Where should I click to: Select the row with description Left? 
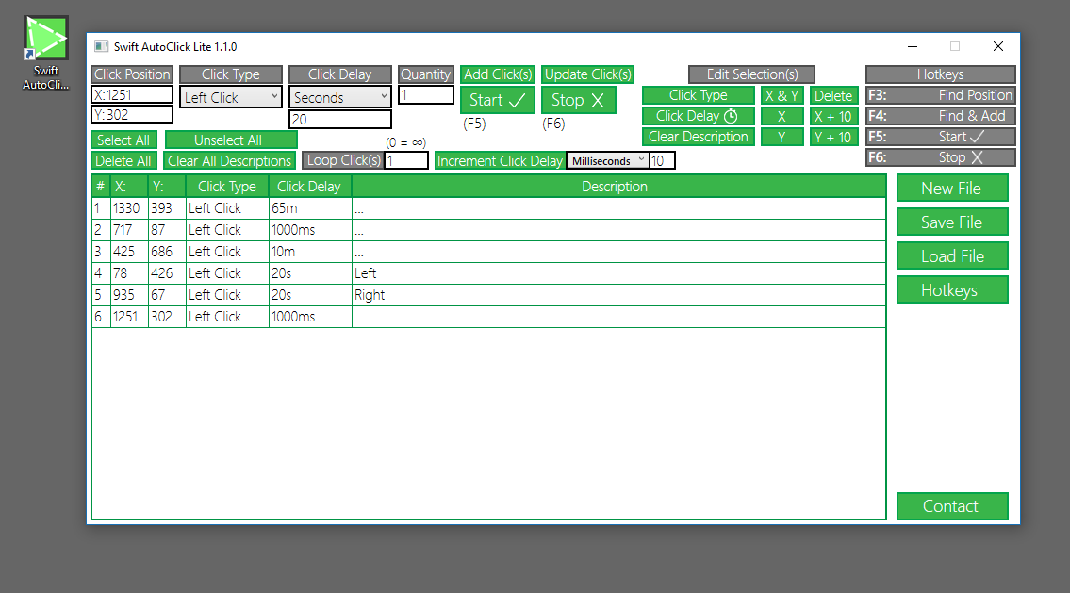(x=488, y=273)
